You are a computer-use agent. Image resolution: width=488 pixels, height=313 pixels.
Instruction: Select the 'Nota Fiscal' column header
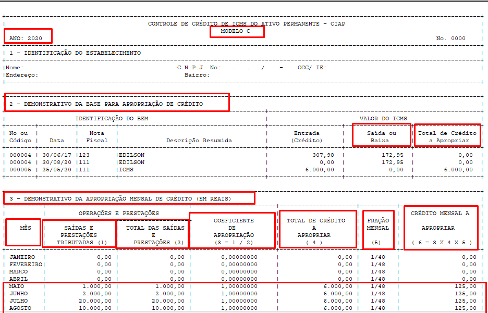(97, 137)
